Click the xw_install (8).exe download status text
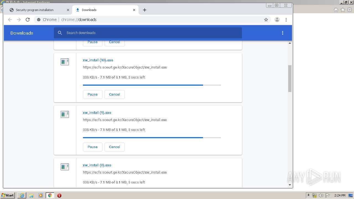 [114, 182]
